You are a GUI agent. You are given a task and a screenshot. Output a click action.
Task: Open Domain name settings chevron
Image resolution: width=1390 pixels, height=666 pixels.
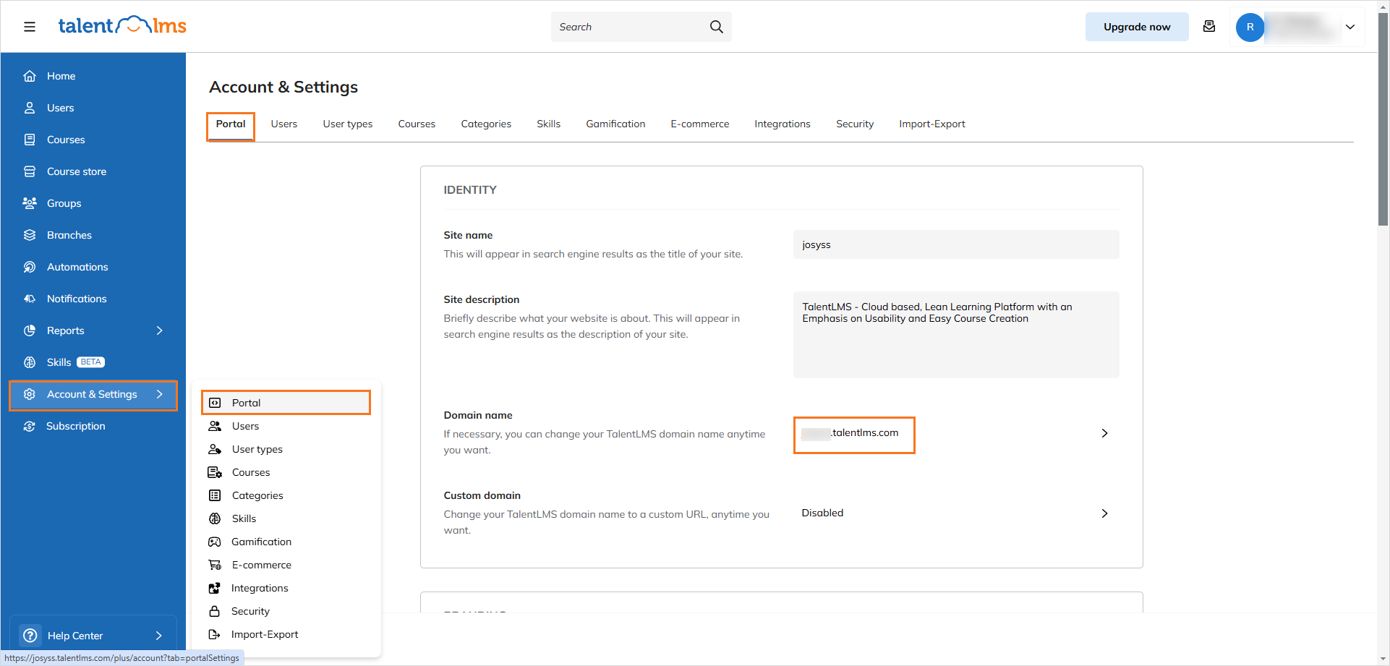[x=1104, y=433]
